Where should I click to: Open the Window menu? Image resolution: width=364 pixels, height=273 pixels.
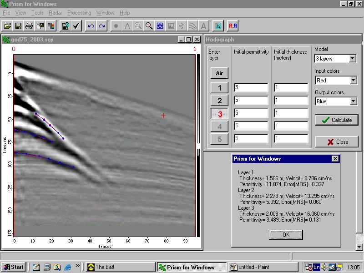(x=106, y=13)
